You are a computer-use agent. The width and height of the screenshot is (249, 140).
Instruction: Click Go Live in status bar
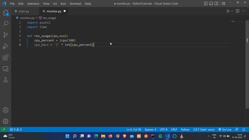pos(225,129)
